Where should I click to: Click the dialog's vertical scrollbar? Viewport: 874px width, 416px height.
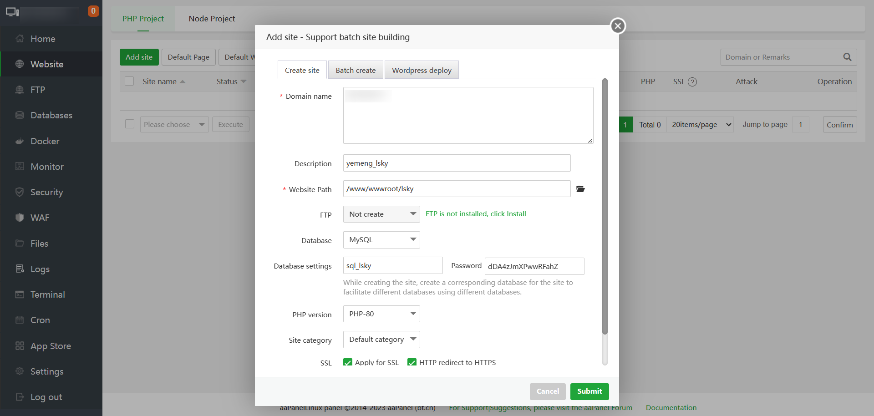(x=605, y=205)
